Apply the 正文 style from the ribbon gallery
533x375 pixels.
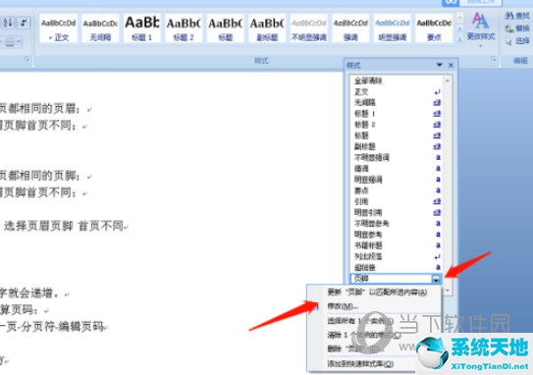coord(59,28)
